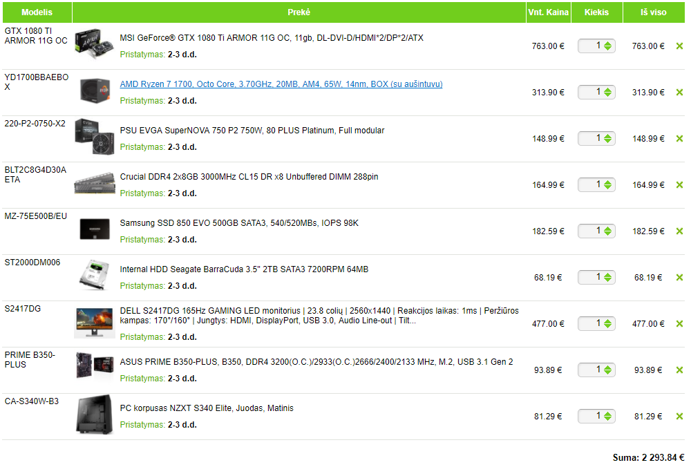Click the Crucial RAM sticks thumbnail
The height and width of the screenshot is (467, 691).
pyautogui.click(x=94, y=183)
